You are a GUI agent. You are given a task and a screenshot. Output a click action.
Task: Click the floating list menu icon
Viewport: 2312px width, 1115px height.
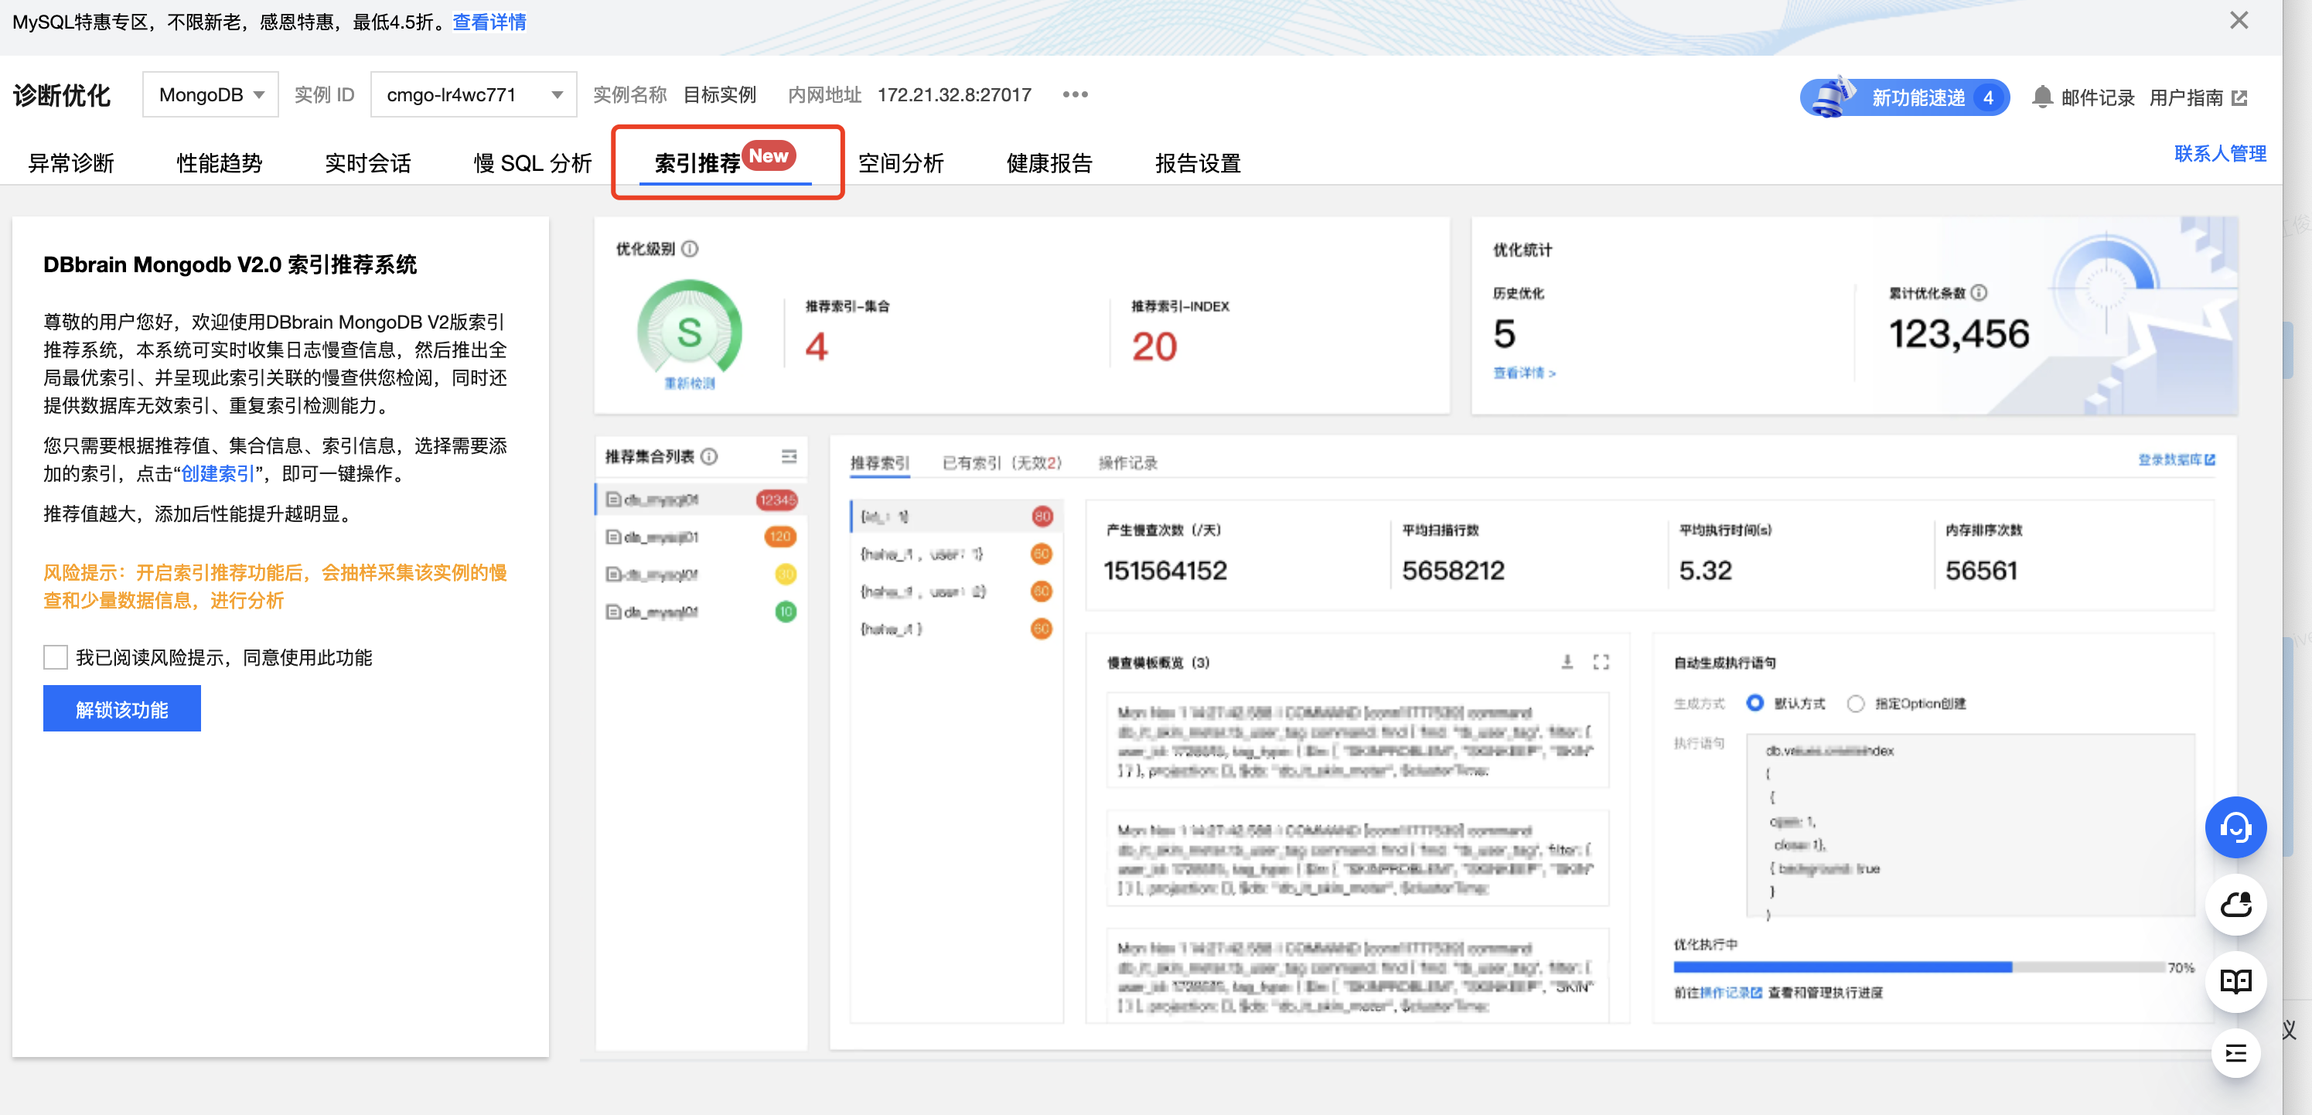2235,1053
